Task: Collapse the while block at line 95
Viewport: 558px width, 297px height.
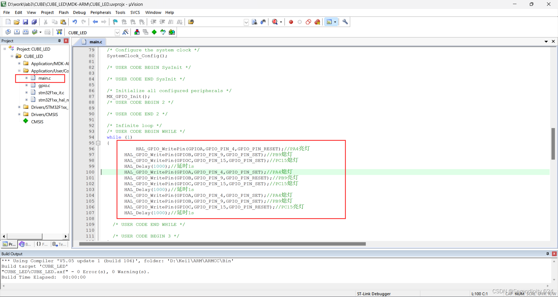Action: point(98,143)
